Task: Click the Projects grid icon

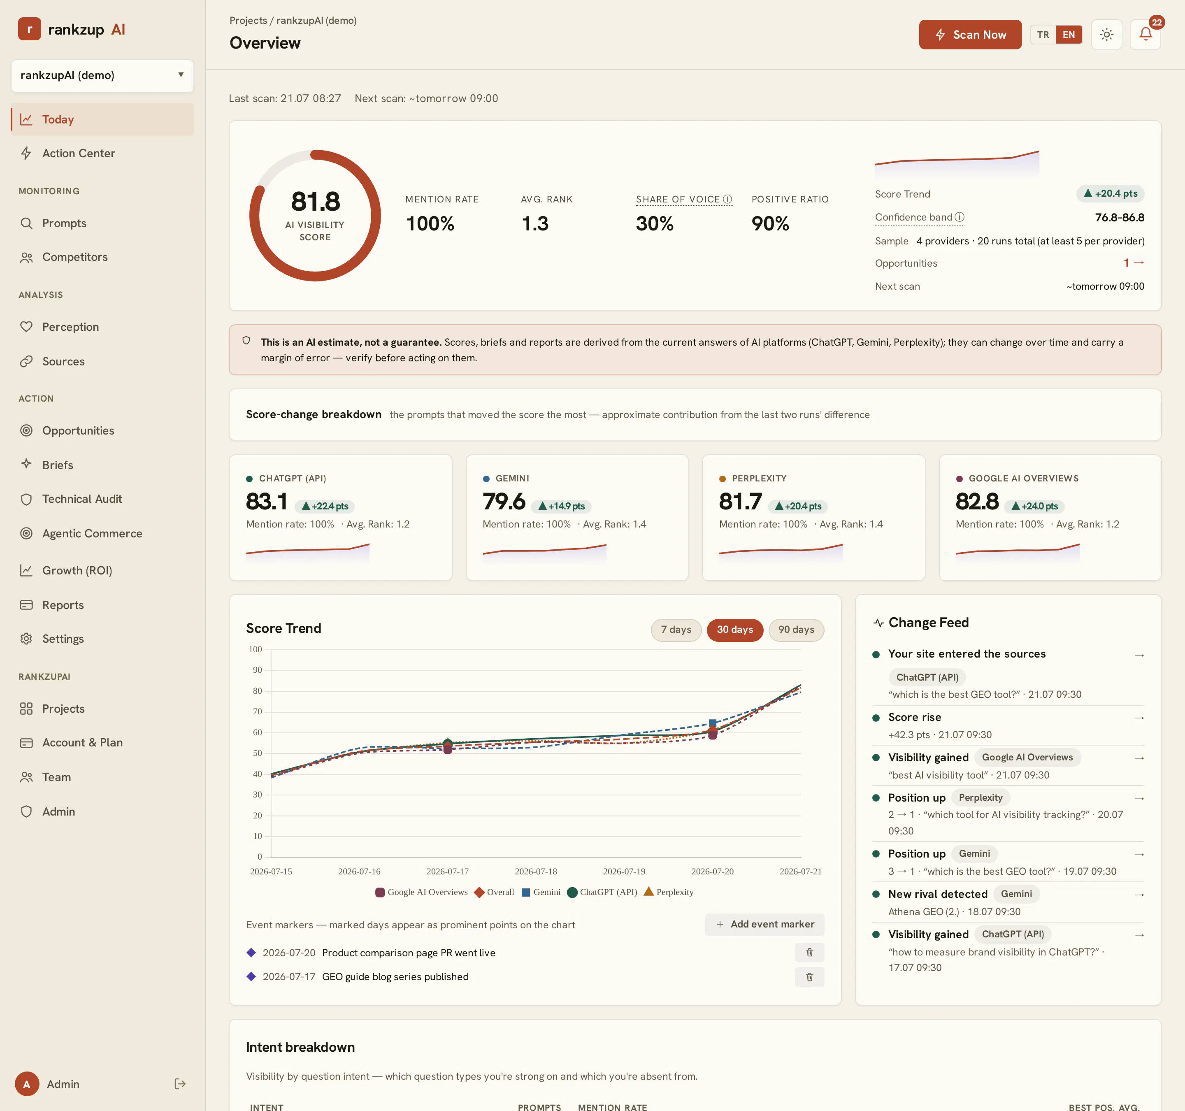Action: pos(26,708)
